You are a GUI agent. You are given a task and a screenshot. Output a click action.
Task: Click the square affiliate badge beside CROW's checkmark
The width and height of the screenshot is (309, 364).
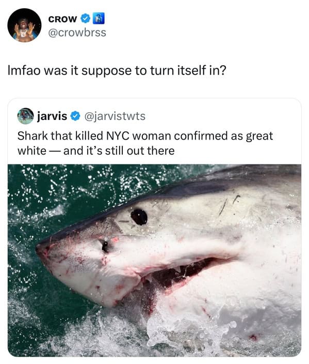coord(99,19)
